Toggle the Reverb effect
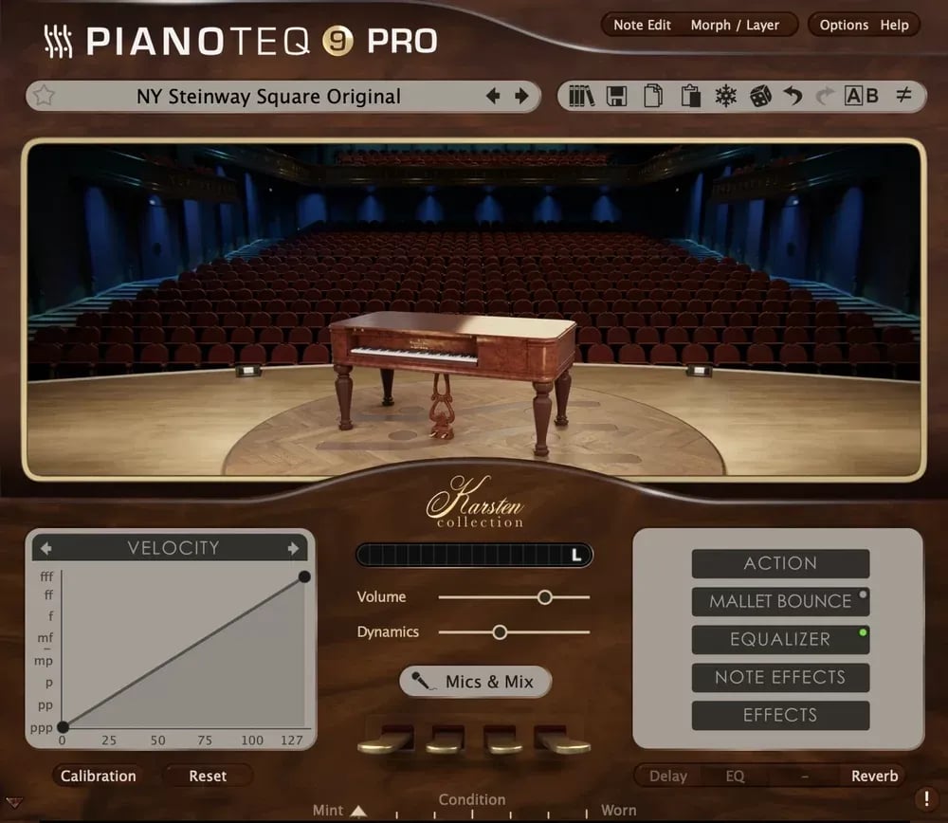 pyautogui.click(x=874, y=776)
